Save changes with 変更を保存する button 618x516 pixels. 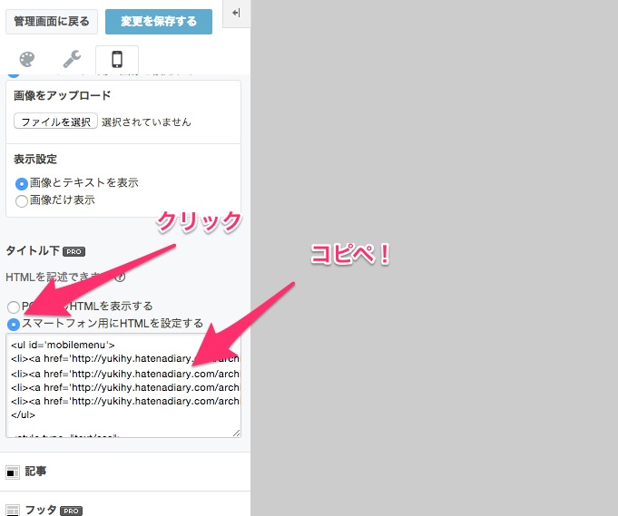coord(159,21)
